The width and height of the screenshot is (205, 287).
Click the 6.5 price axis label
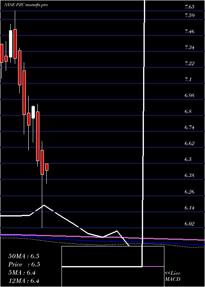188,159
